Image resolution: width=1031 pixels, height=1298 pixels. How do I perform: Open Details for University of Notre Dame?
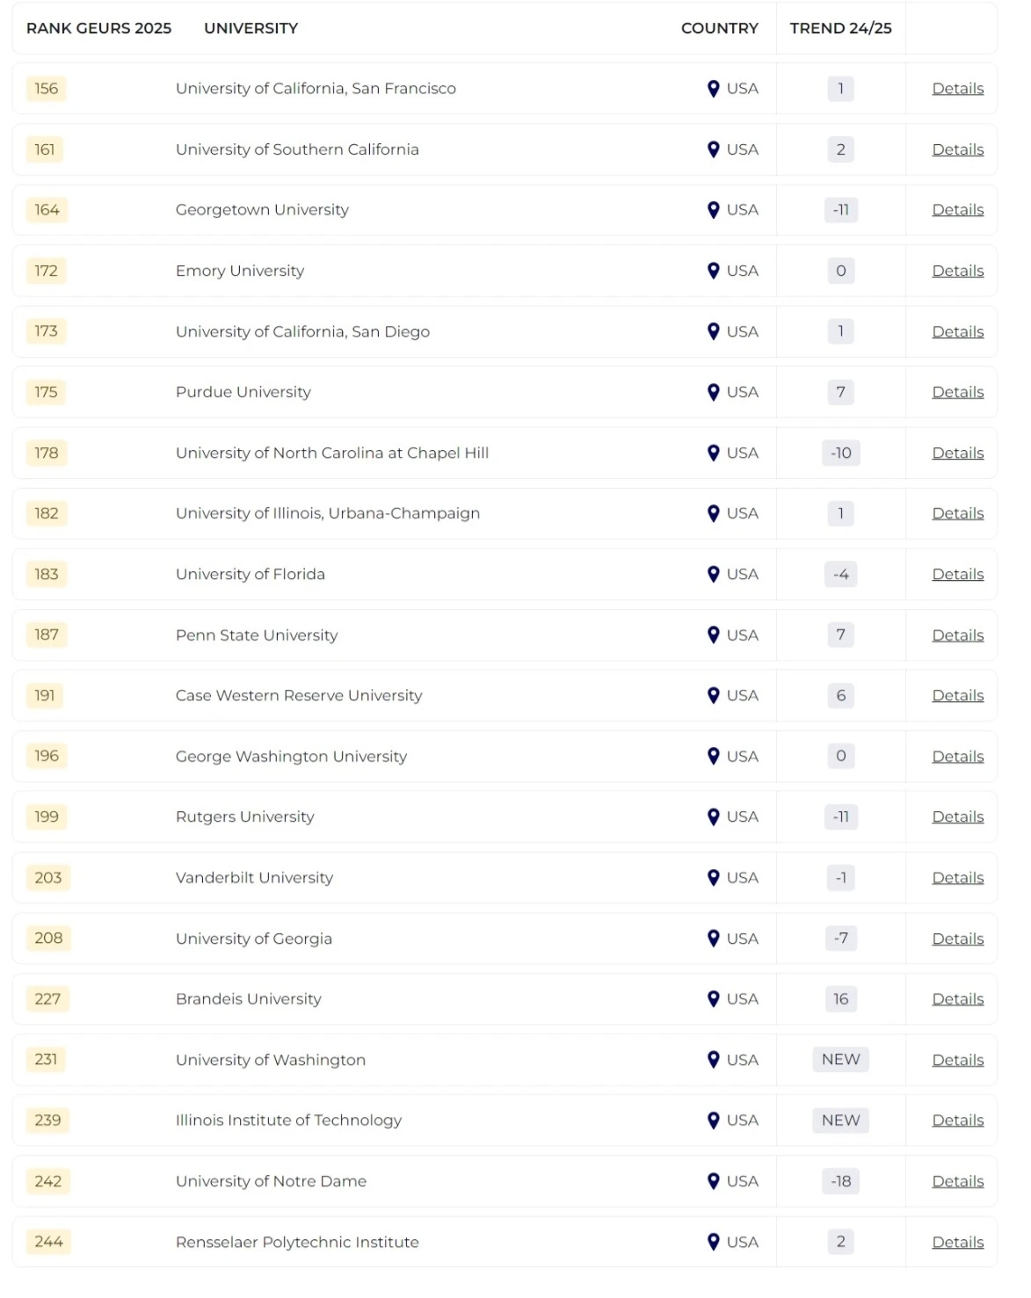(x=957, y=1181)
